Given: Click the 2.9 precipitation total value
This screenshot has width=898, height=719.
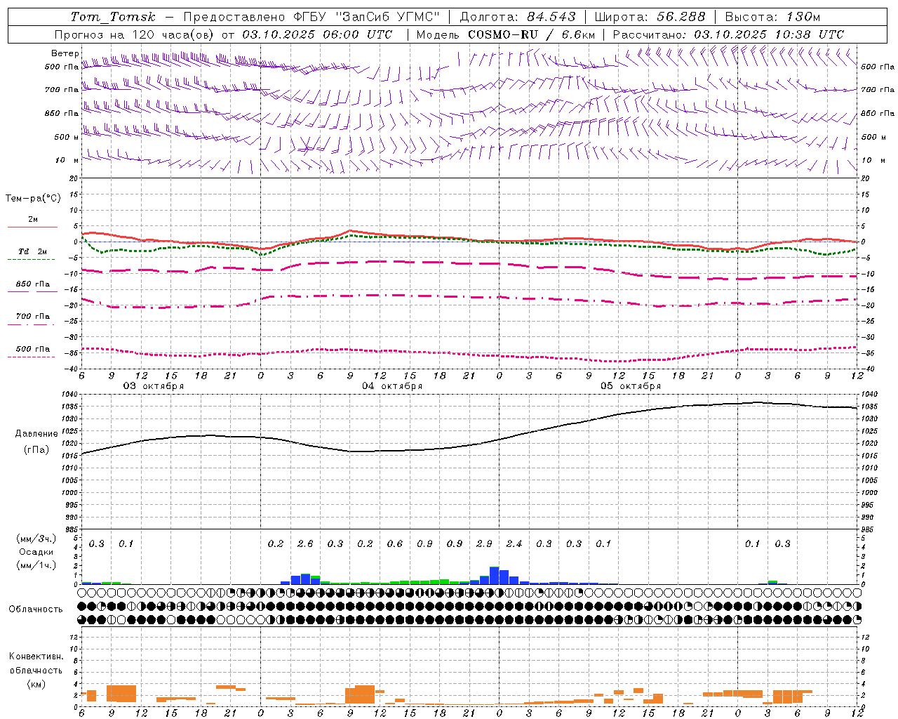Looking at the screenshot, I should [x=484, y=543].
